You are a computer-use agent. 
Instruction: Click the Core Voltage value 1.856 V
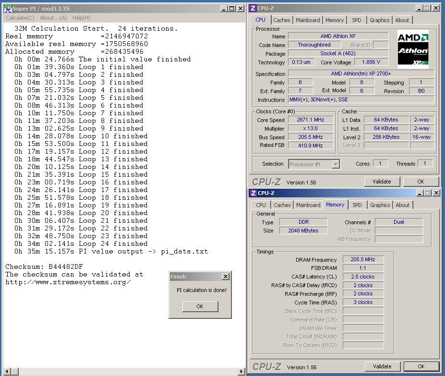(371, 62)
